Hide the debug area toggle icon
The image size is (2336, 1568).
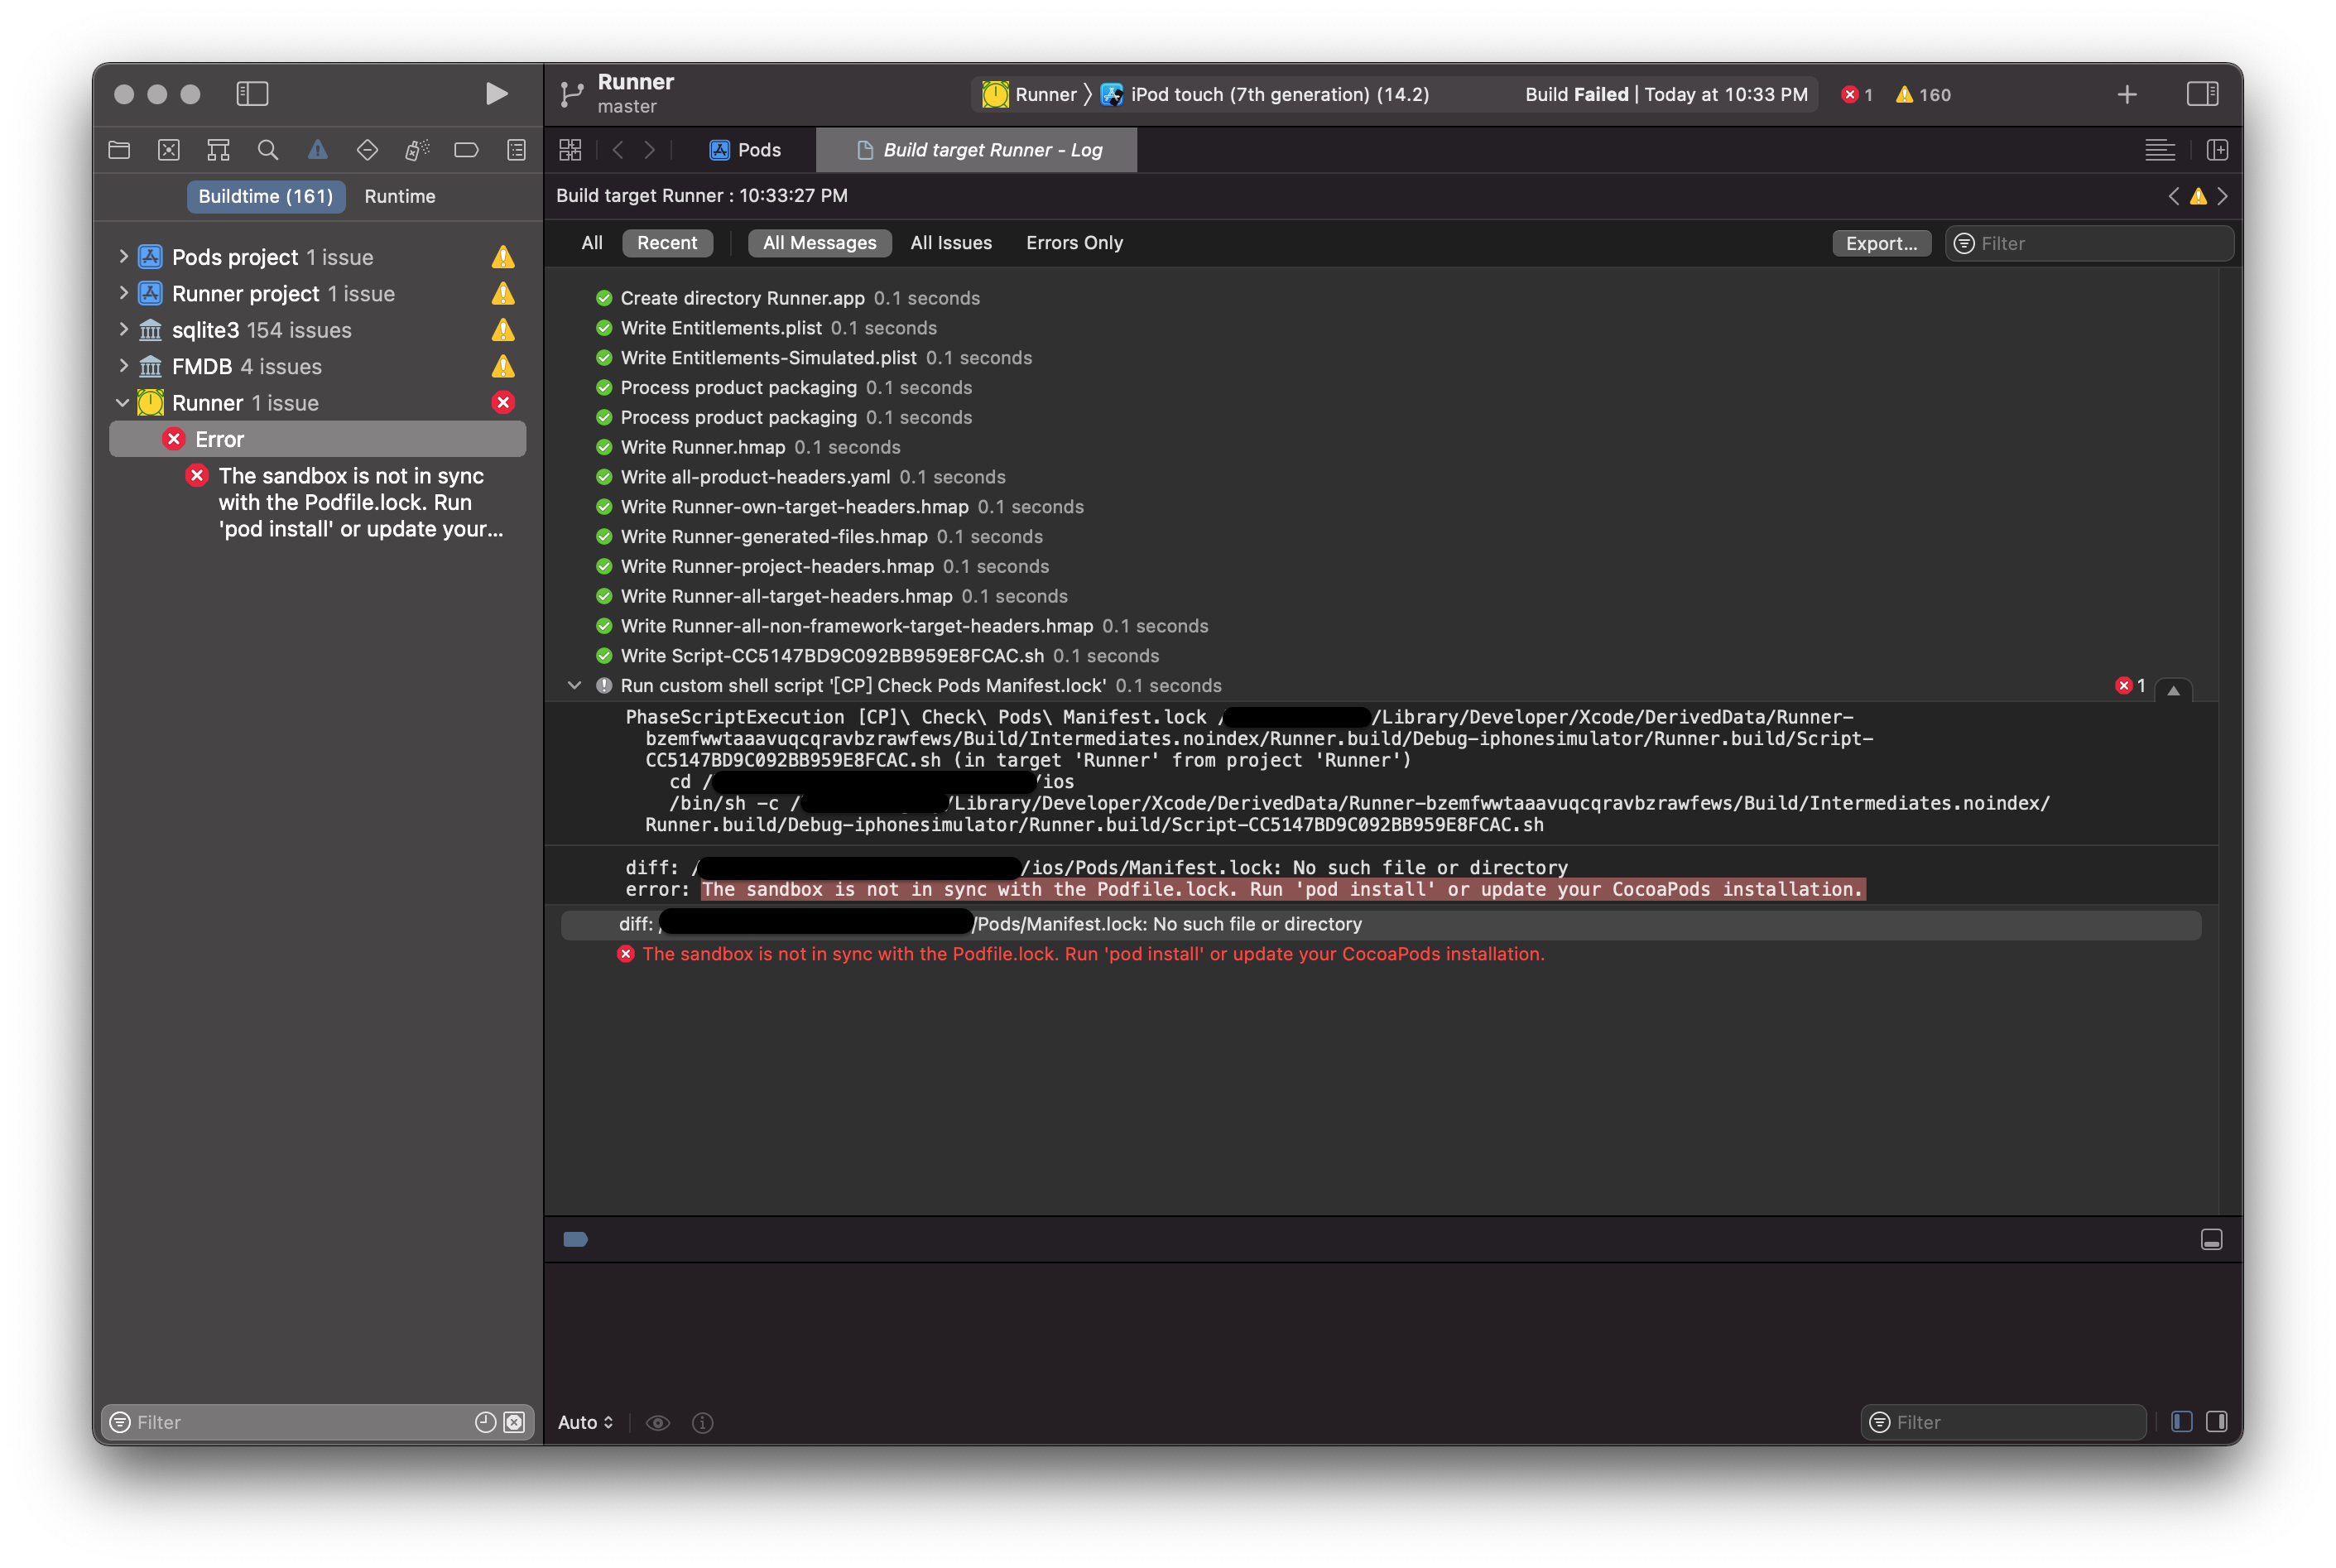click(2210, 1239)
